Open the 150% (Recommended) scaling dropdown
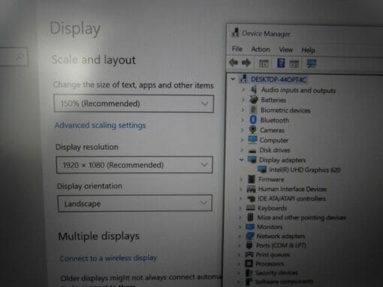 pyautogui.click(x=134, y=103)
